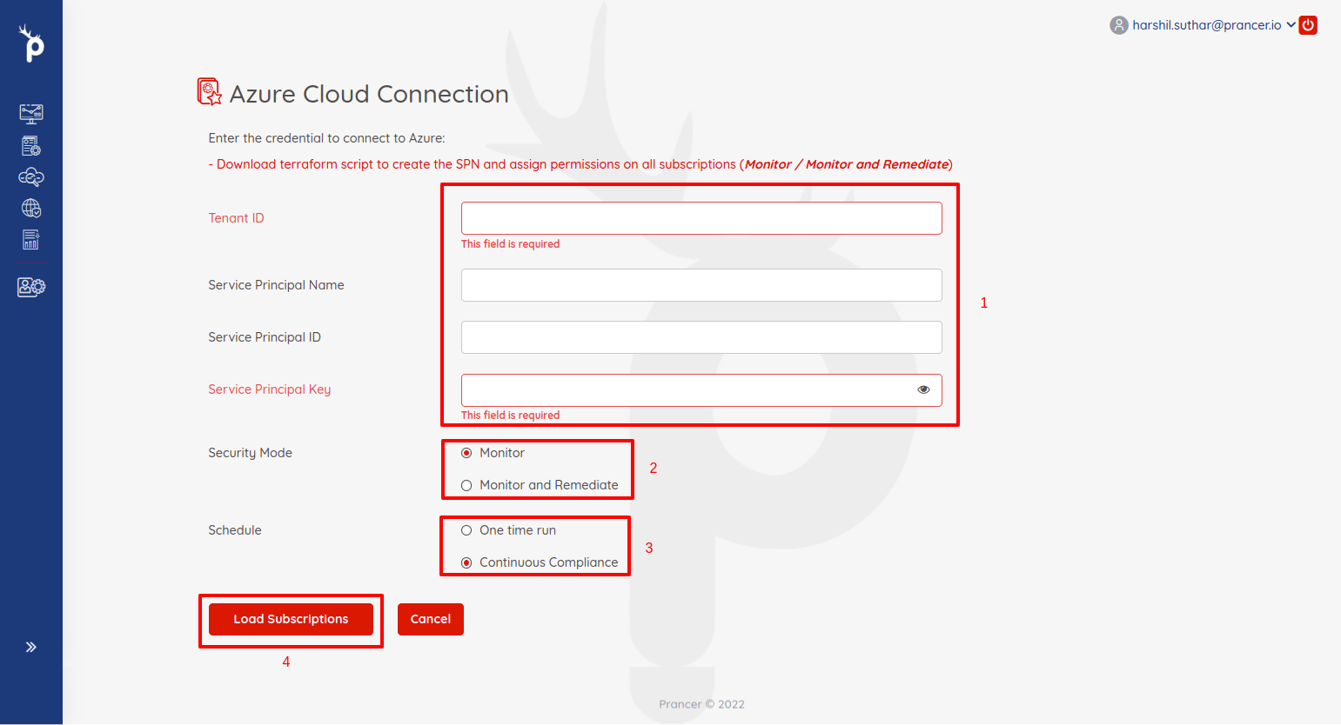
Task: Choose One time run schedule
Action: click(x=466, y=530)
